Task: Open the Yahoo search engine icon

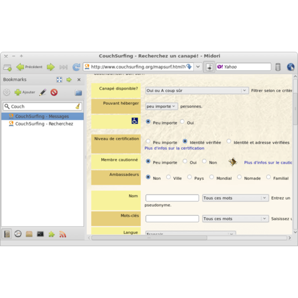Action: [220, 67]
